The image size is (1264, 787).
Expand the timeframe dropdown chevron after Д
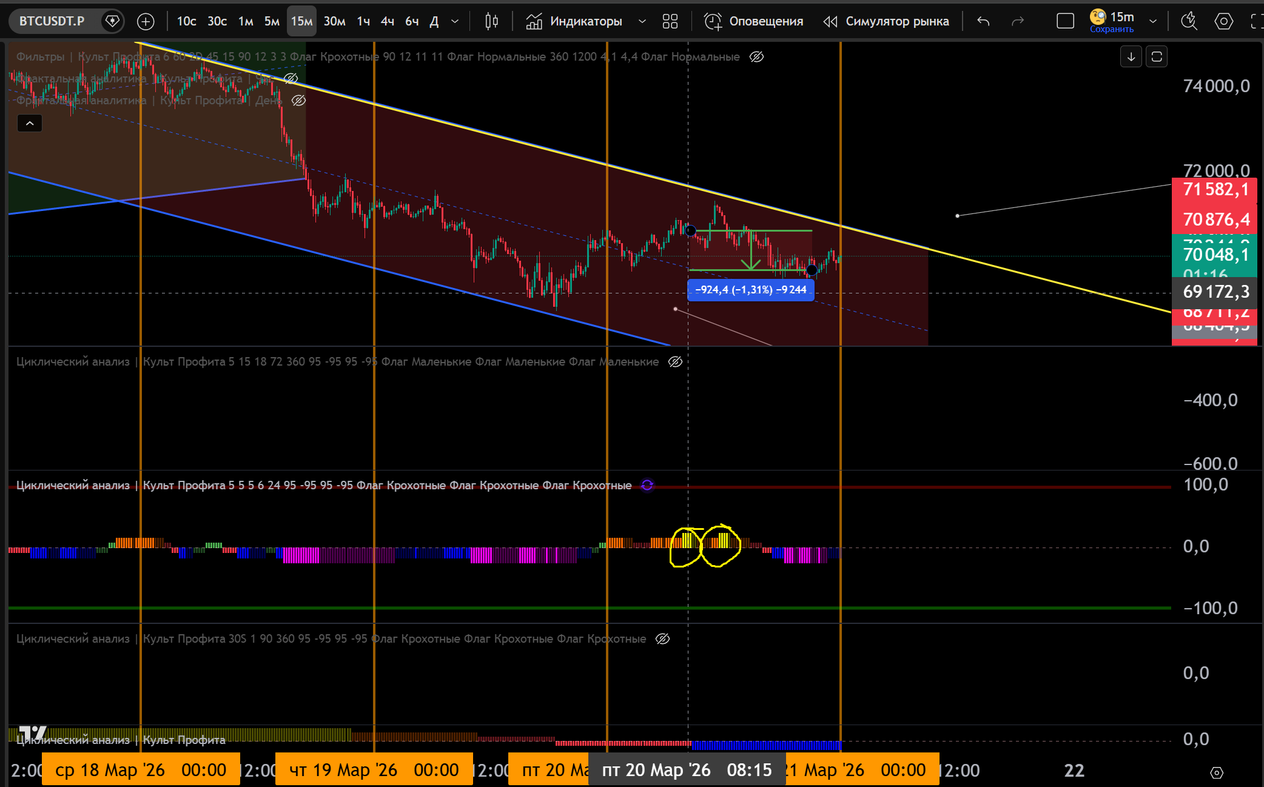pos(455,22)
